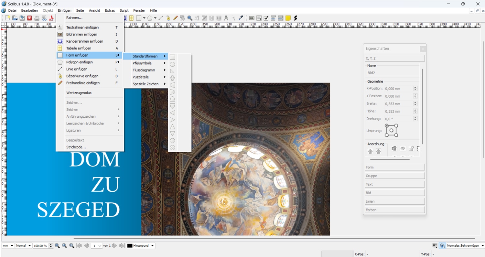
Task: Select the Eyedropper tool in toolbar
Action: pyautogui.click(x=241, y=18)
